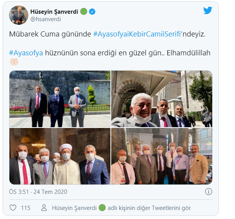Screen dimensions: 235x219
Task: Click the blue verified badge
Action: tap(92, 11)
